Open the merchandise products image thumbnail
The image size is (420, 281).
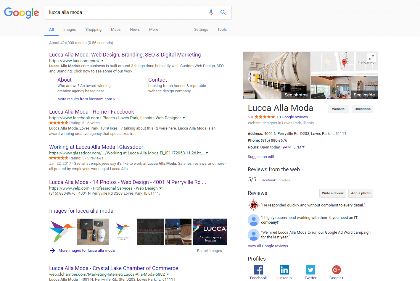93,232
